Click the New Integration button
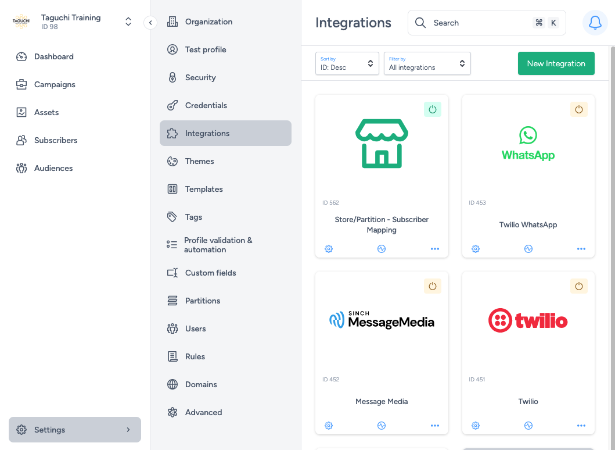The image size is (615, 450). pyautogui.click(x=556, y=63)
